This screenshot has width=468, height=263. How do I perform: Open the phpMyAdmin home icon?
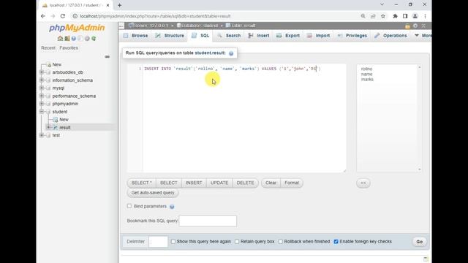pos(60,39)
